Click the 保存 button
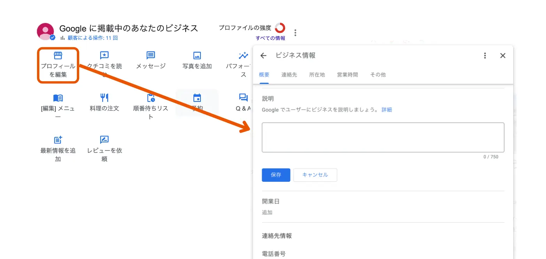The width and height of the screenshot is (546, 259). point(276,175)
